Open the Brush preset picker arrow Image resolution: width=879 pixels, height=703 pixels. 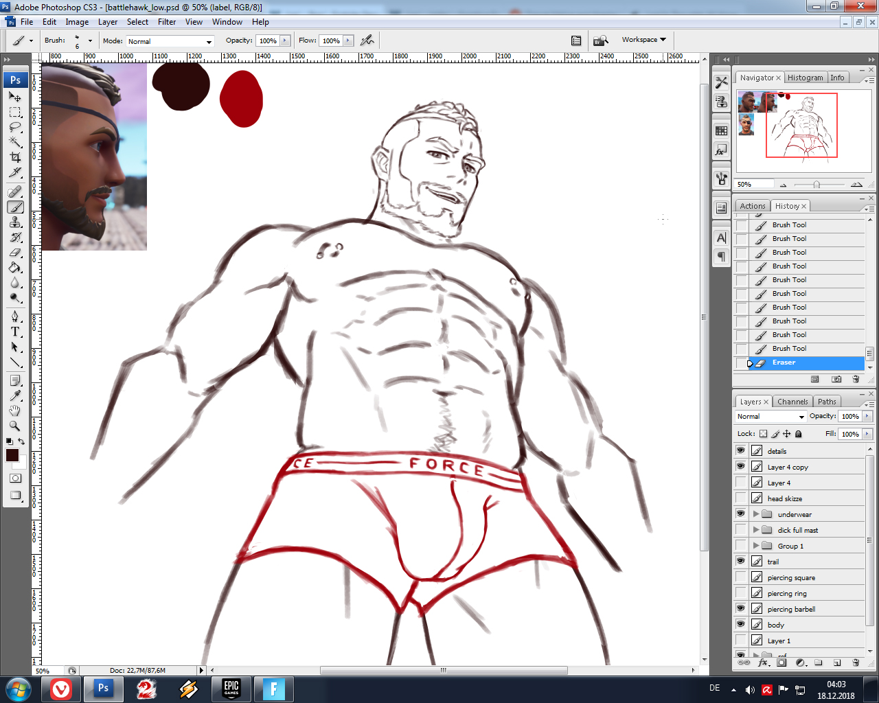90,41
